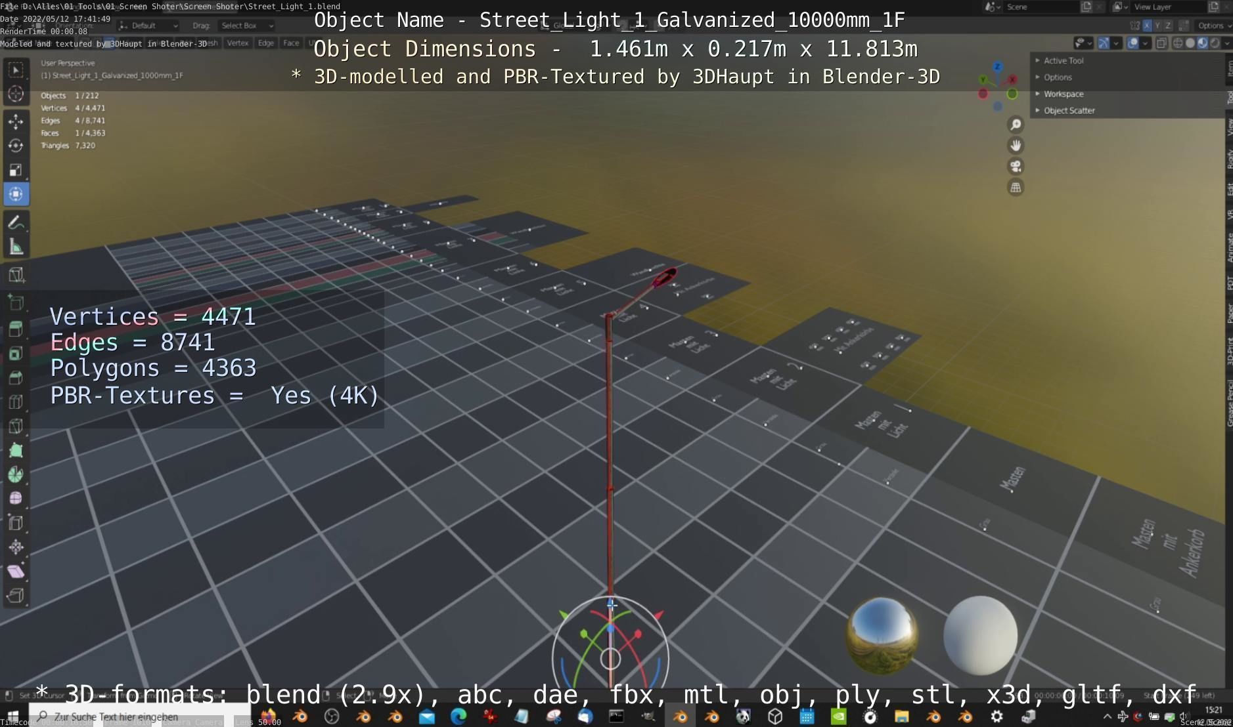The height and width of the screenshot is (727, 1233).
Task: Switch to material preview shading
Action: click(1202, 43)
